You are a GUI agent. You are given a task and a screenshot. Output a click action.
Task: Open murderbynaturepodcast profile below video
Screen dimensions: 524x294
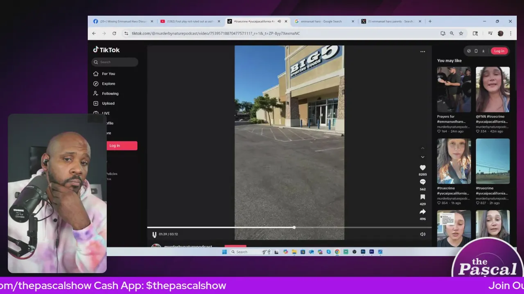coord(188,247)
